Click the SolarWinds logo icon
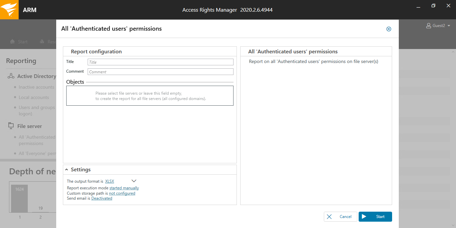The width and height of the screenshot is (456, 228). pos(9,10)
